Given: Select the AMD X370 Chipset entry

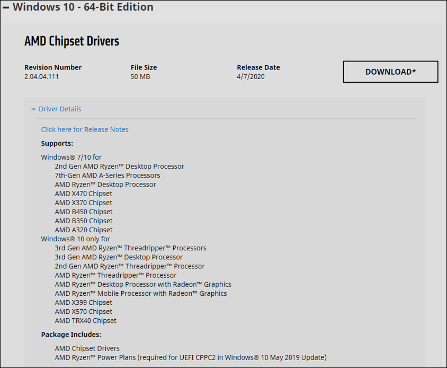Looking at the screenshot, I should [84, 203].
